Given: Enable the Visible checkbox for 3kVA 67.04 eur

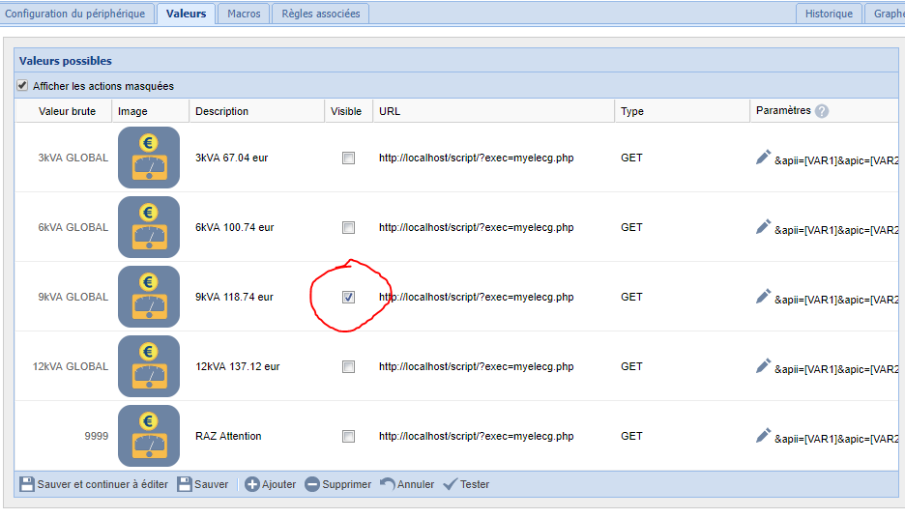Looking at the screenshot, I should [x=348, y=158].
